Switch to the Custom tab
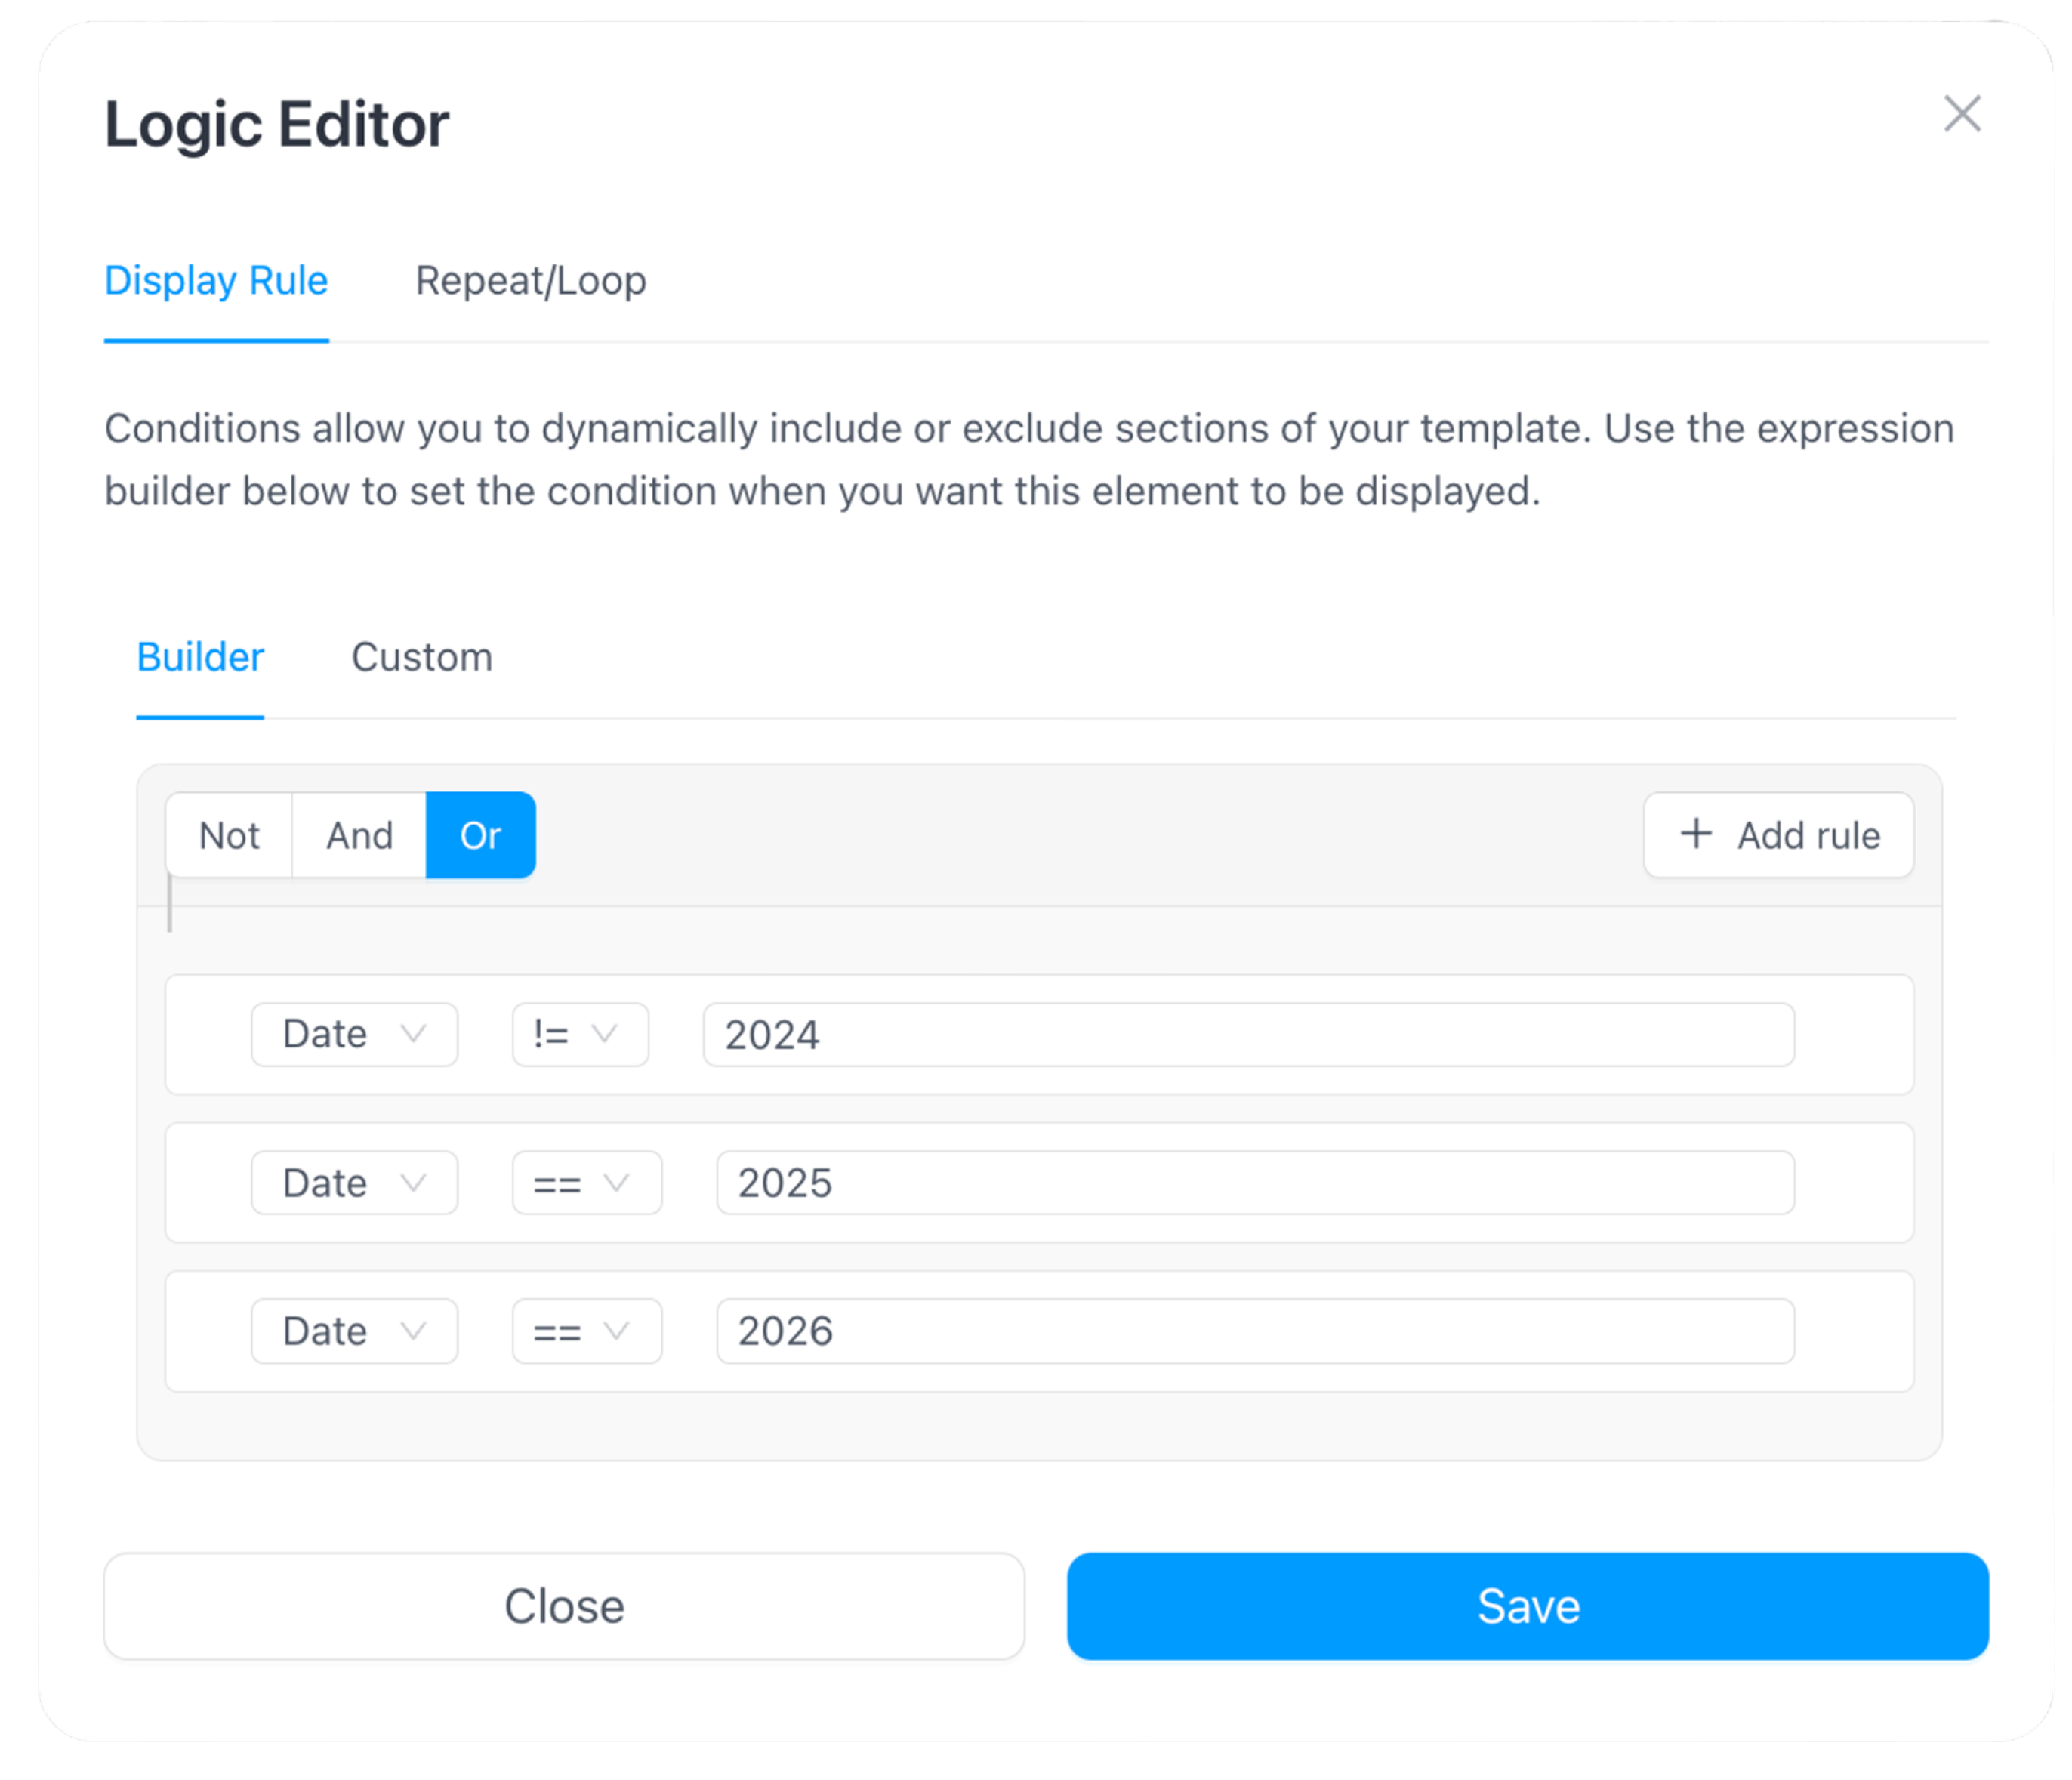 [x=422, y=657]
